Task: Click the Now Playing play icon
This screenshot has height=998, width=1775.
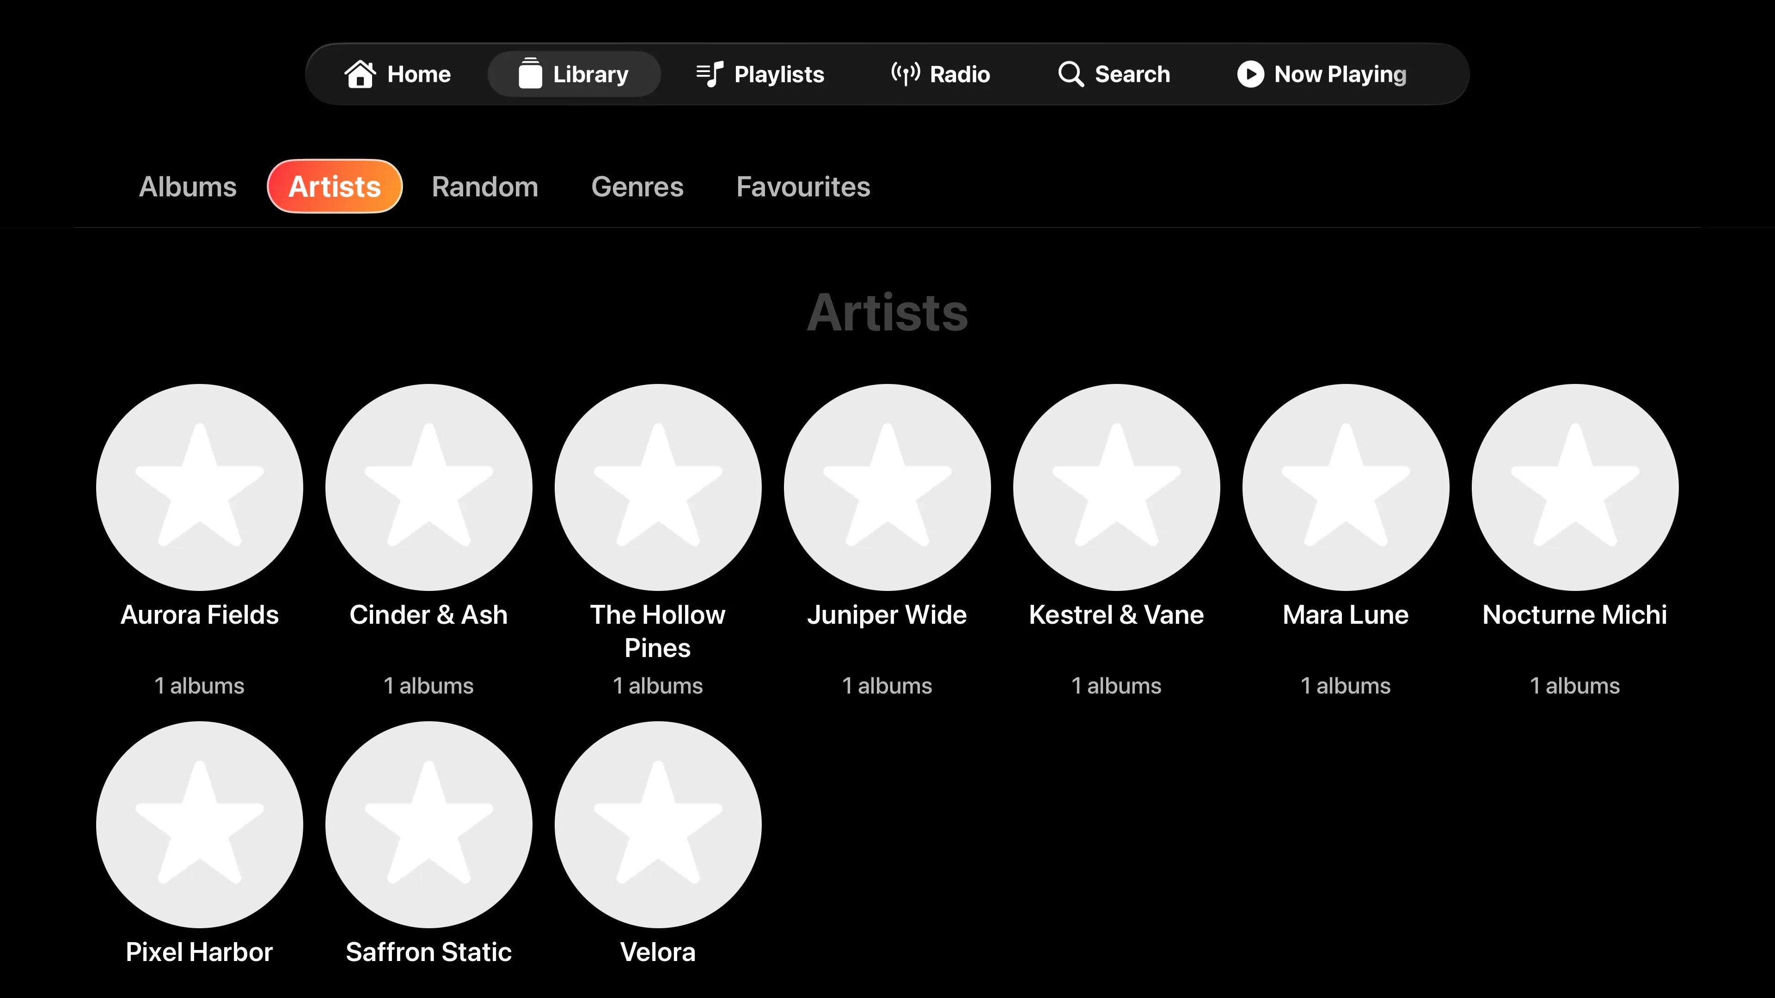Action: point(1251,74)
